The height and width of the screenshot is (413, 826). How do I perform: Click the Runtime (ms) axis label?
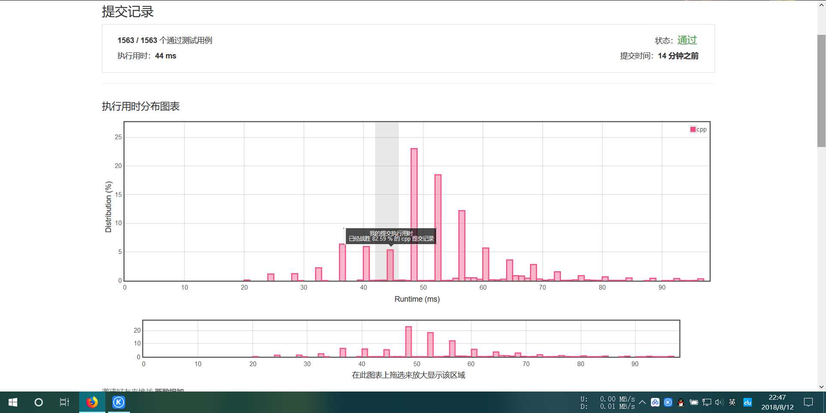pos(417,299)
